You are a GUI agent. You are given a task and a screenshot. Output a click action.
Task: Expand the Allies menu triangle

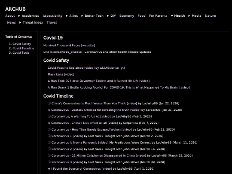67,16
